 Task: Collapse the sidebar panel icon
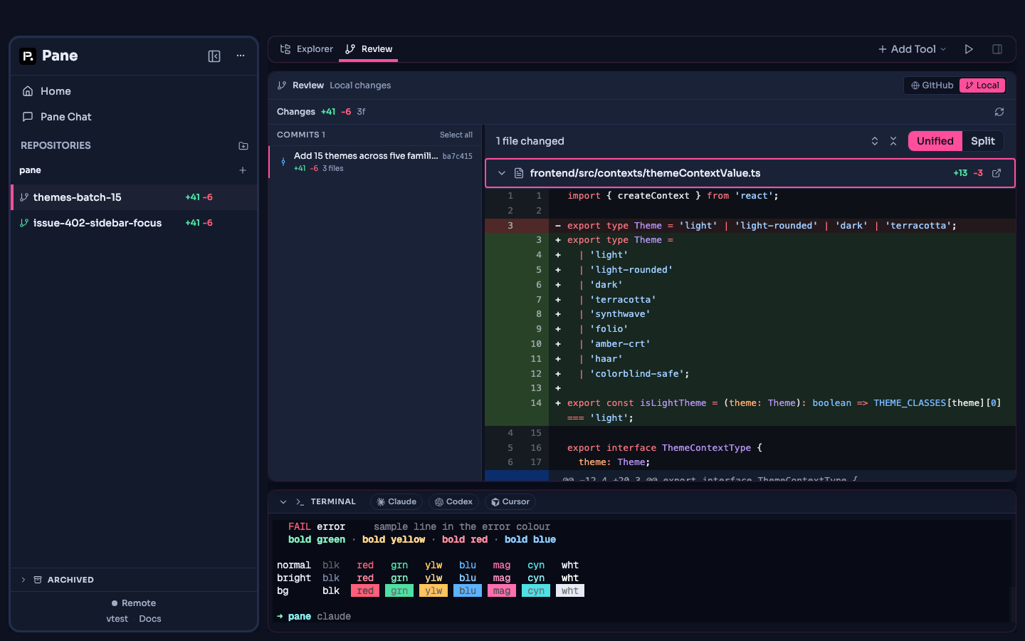214,56
